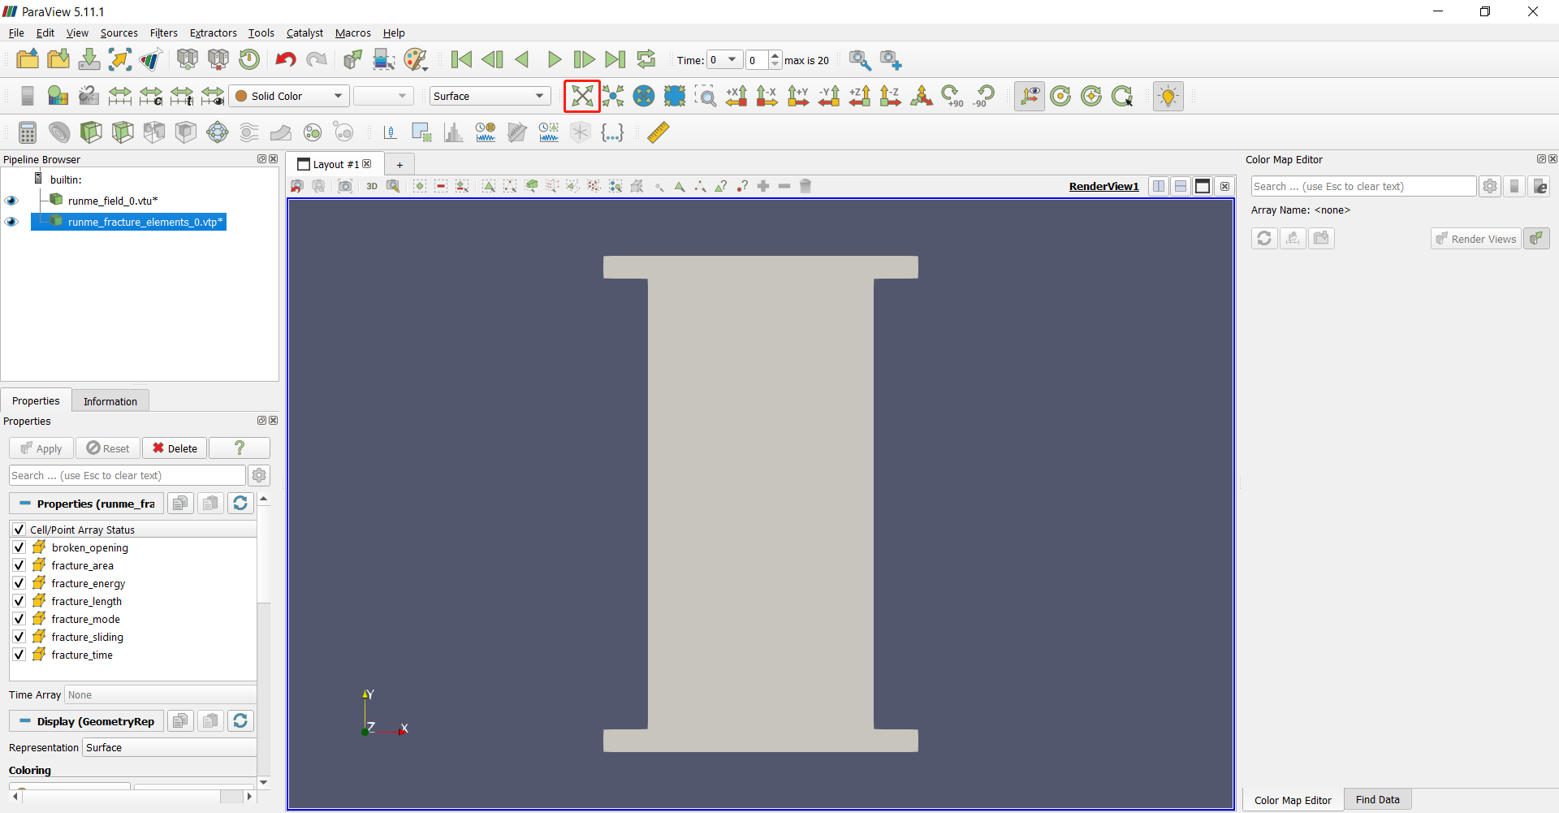1559x813 pixels.
Task: Open Time Array dropdown
Action: (161, 695)
